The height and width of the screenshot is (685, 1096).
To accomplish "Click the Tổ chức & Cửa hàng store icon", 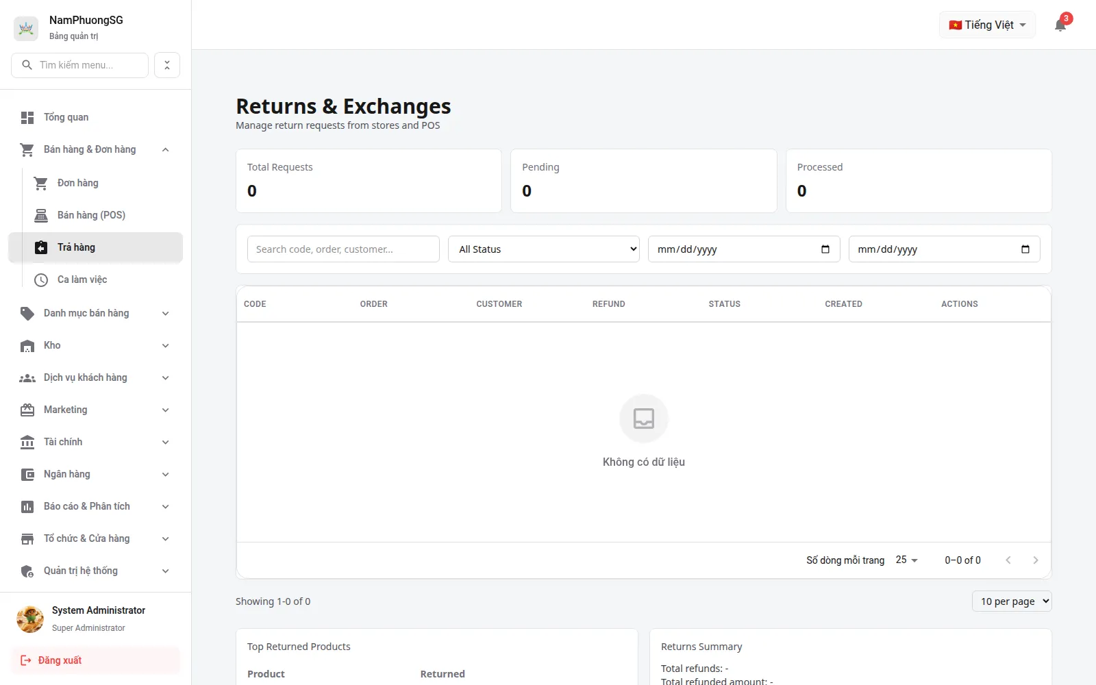I will pos(27,539).
